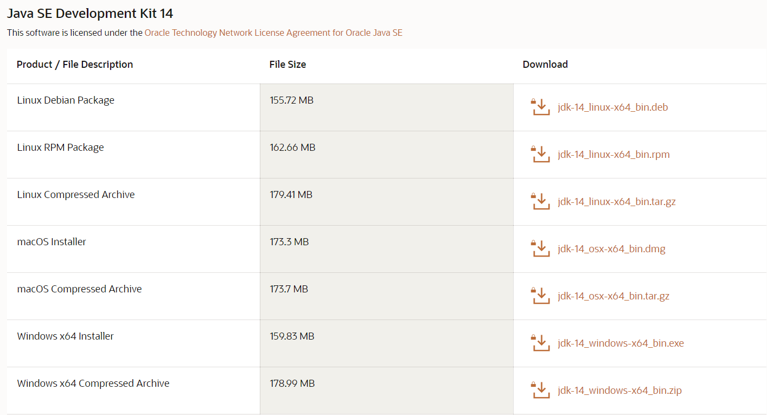Download jdk-14_linux-x64_bin.tar.gz link
This screenshot has height=415, width=767.
pyautogui.click(x=617, y=202)
